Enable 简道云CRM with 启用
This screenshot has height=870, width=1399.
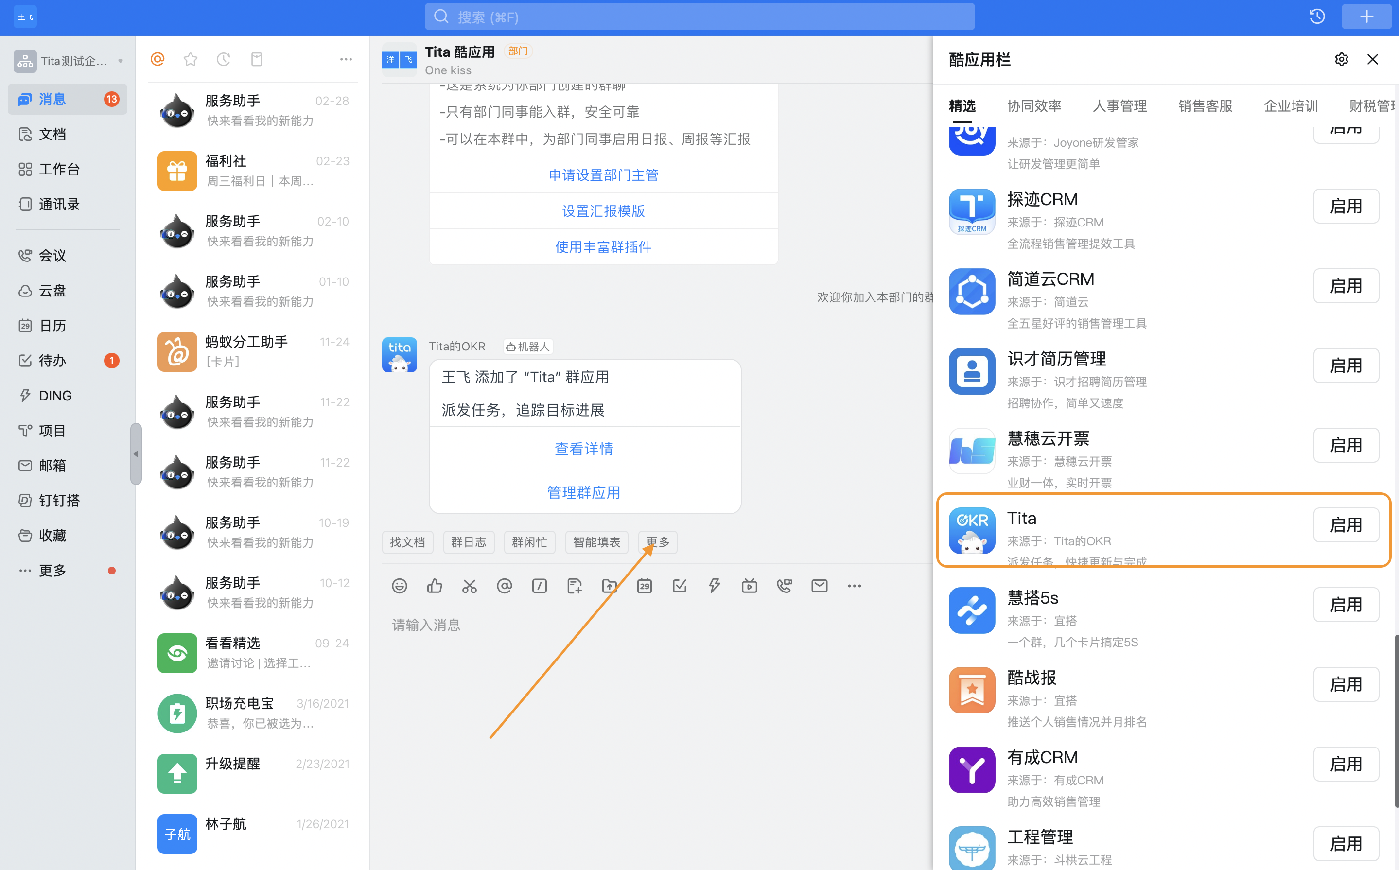pyautogui.click(x=1346, y=286)
